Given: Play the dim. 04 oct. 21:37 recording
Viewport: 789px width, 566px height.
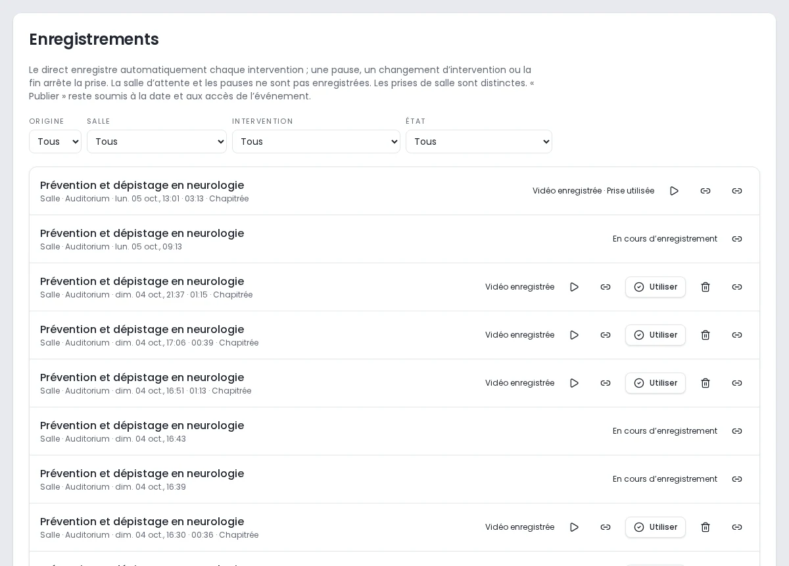Looking at the screenshot, I should 574,287.
